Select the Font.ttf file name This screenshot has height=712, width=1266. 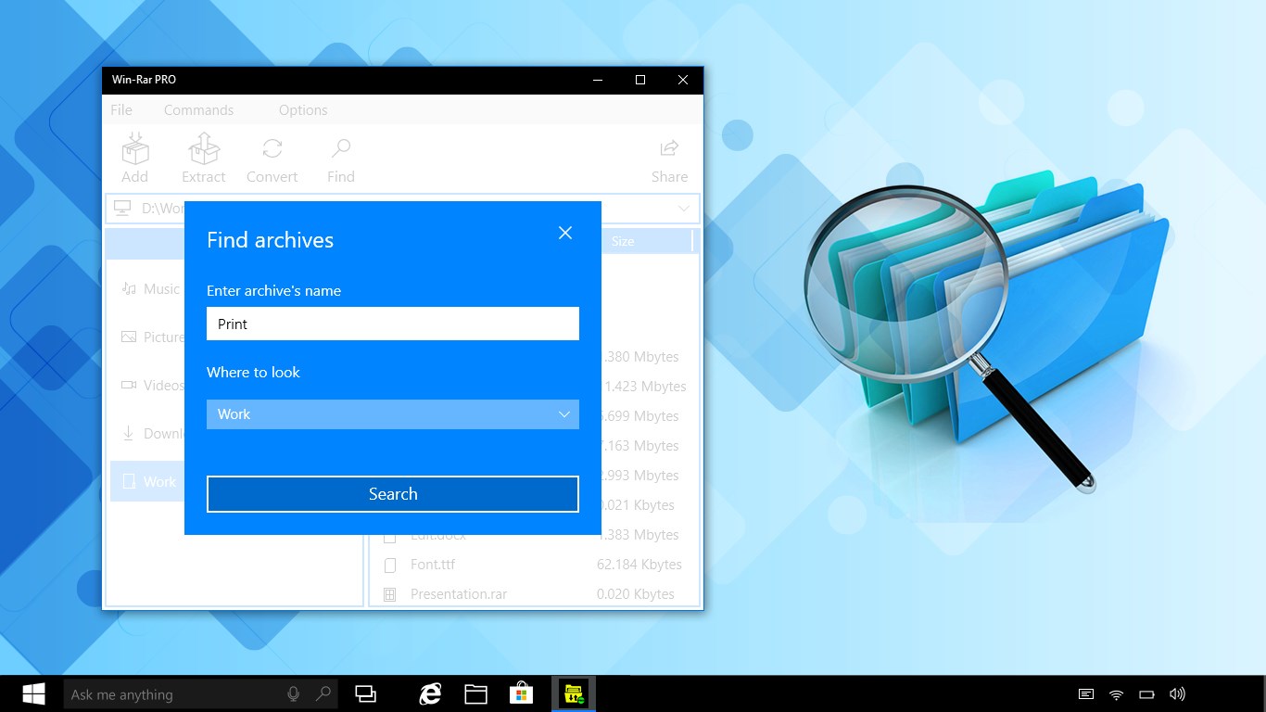pos(433,565)
